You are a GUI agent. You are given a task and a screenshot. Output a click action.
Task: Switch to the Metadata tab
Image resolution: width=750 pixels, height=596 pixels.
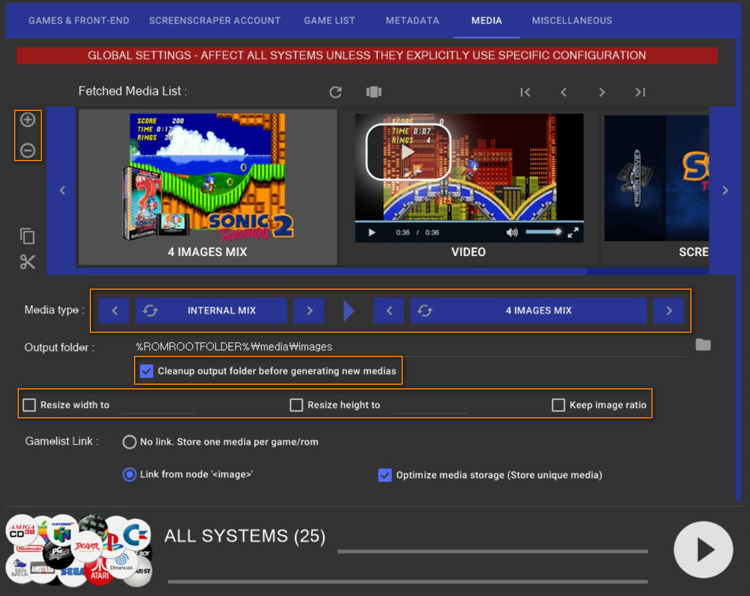(x=412, y=21)
